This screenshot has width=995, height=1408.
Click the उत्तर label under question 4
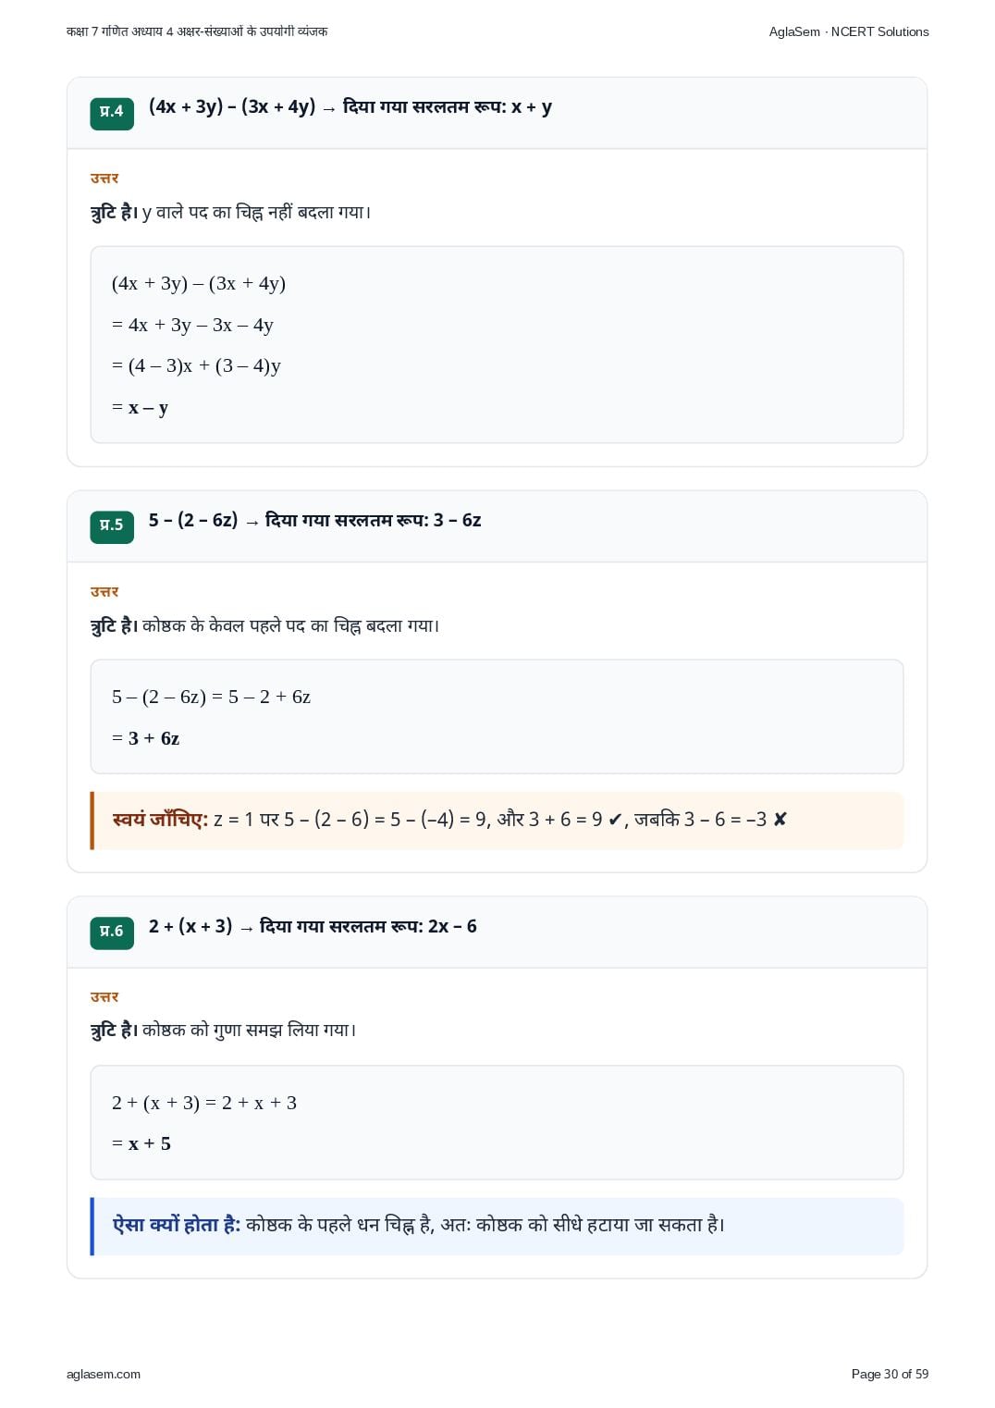[104, 179]
